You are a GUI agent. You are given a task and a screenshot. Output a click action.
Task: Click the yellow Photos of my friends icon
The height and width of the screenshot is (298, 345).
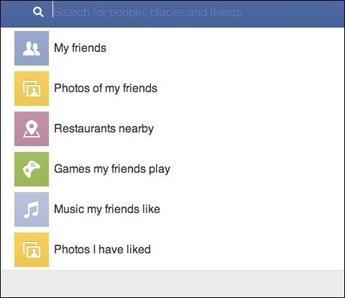tap(32, 89)
